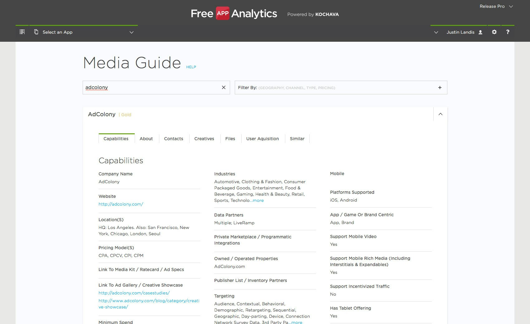The width and height of the screenshot is (530, 324).
Task: Click the Free App Analytics logo
Action: pyautogui.click(x=234, y=13)
